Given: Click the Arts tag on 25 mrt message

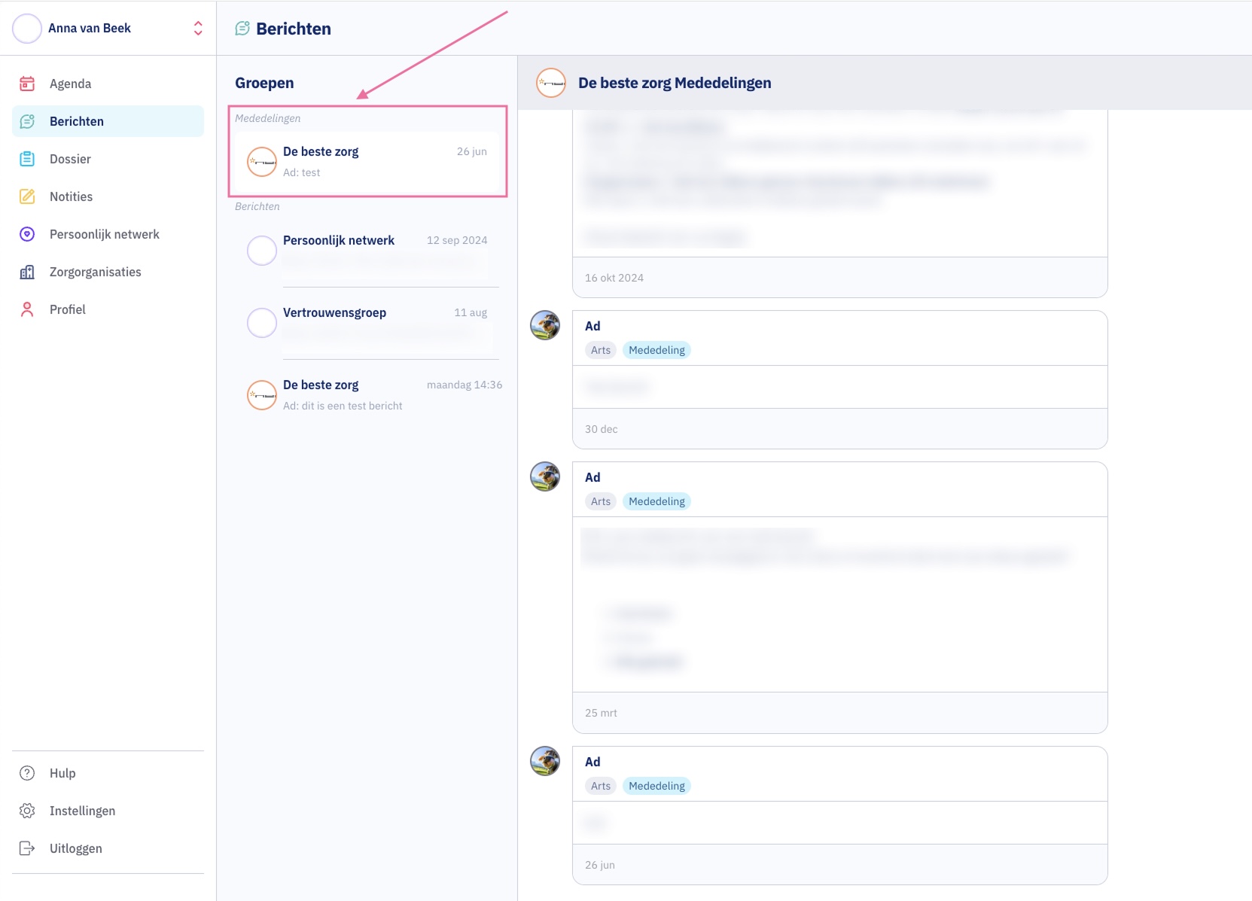Looking at the screenshot, I should point(601,501).
